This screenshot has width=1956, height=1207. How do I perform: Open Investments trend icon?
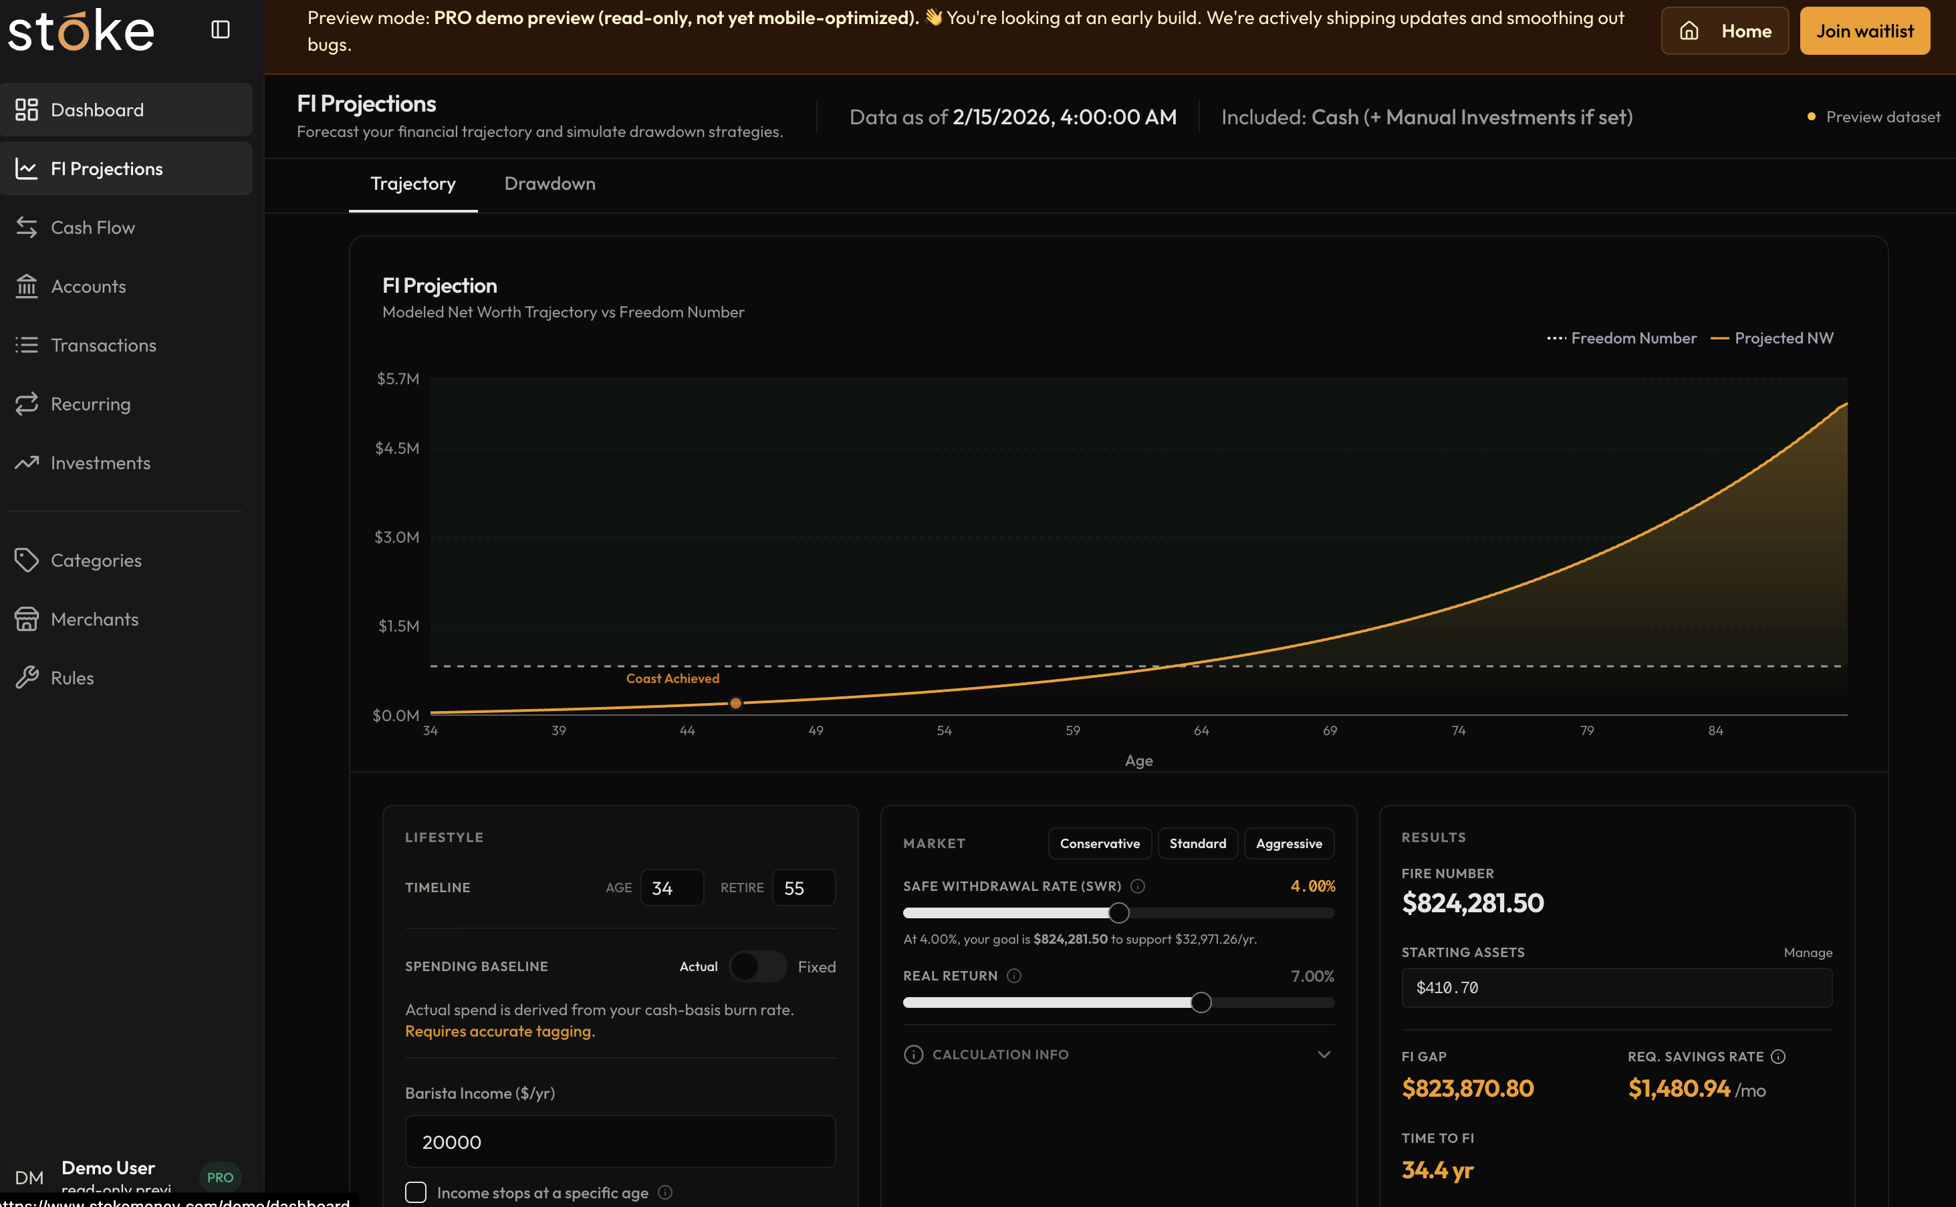(x=26, y=462)
